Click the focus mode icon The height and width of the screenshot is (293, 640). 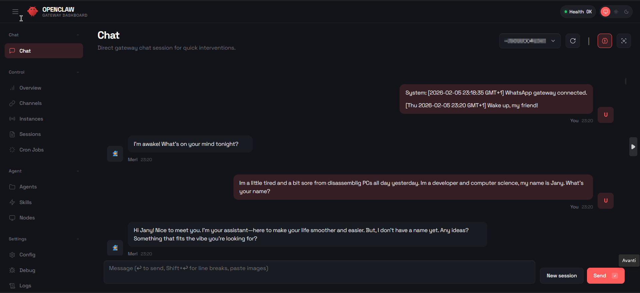624,41
